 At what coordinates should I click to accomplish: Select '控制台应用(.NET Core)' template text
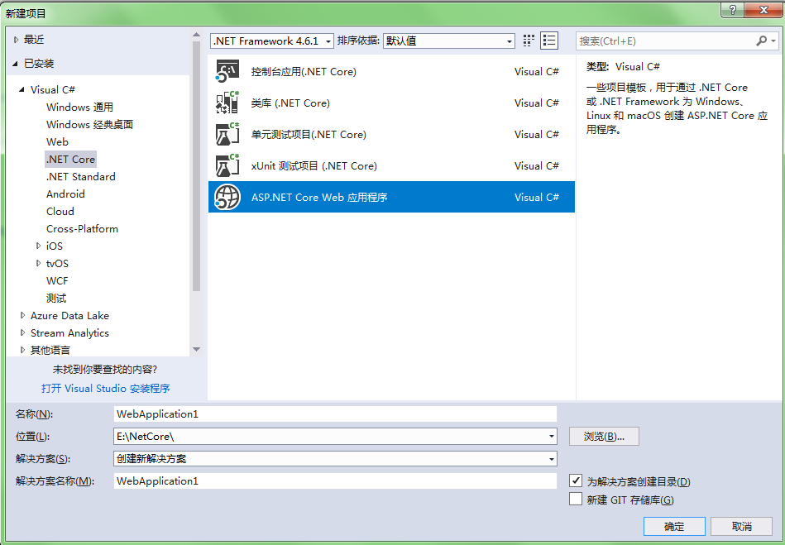tap(304, 72)
